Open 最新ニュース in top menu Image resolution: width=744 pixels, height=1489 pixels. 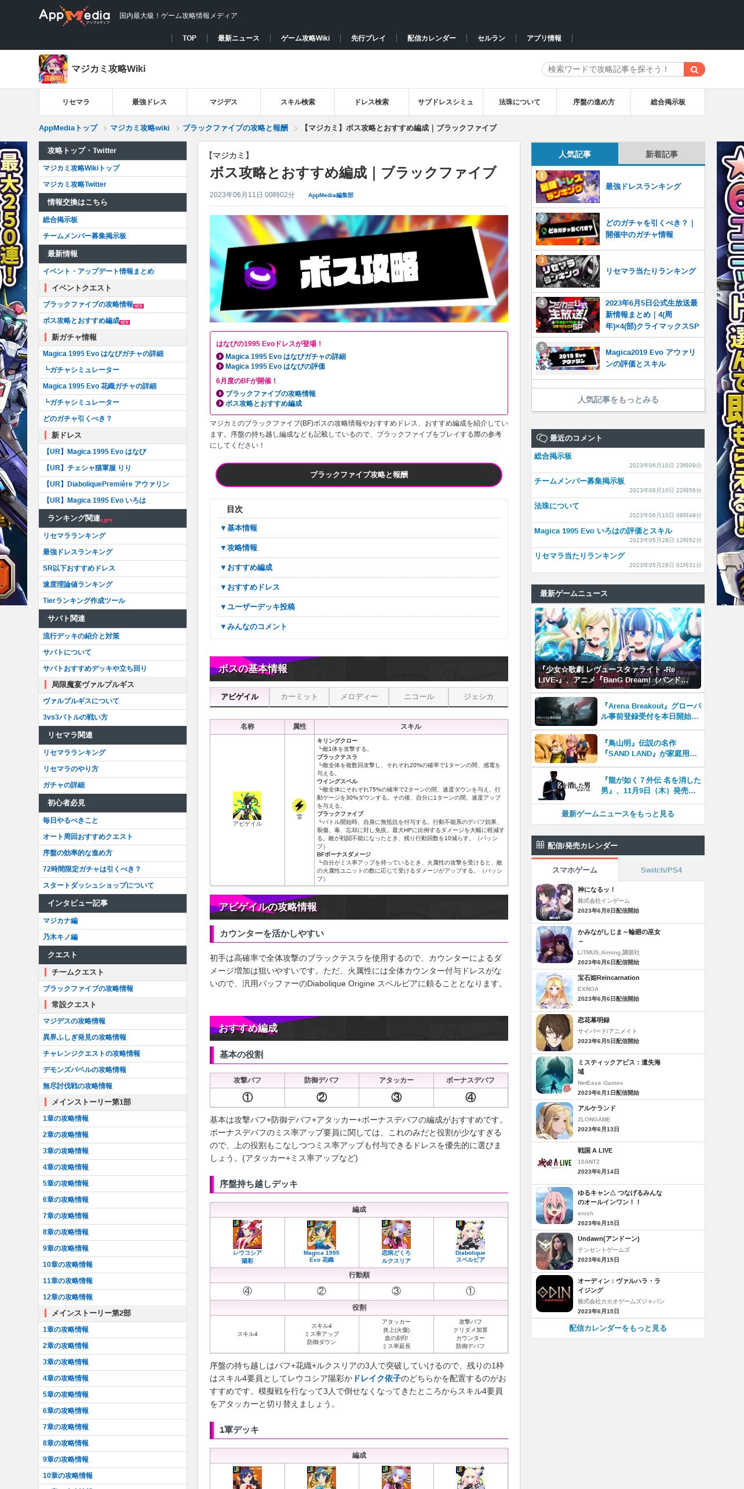click(x=239, y=38)
